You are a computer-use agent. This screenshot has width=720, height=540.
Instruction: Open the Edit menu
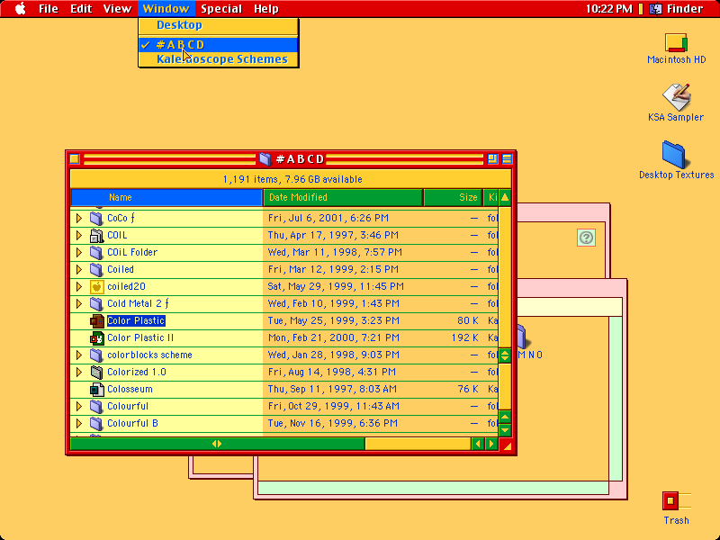point(81,8)
